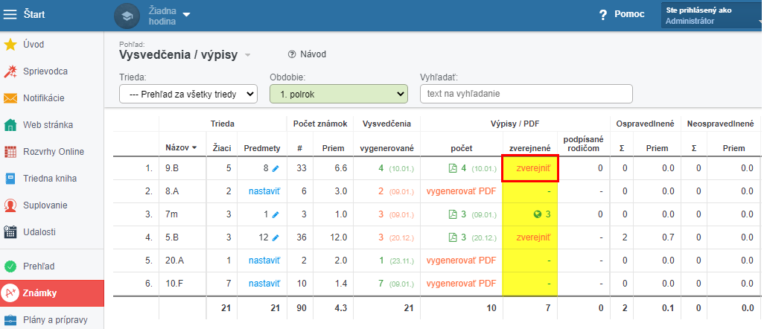Click nastaviť link for class 20.A
The height and width of the screenshot is (329, 764).
pos(264,261)
